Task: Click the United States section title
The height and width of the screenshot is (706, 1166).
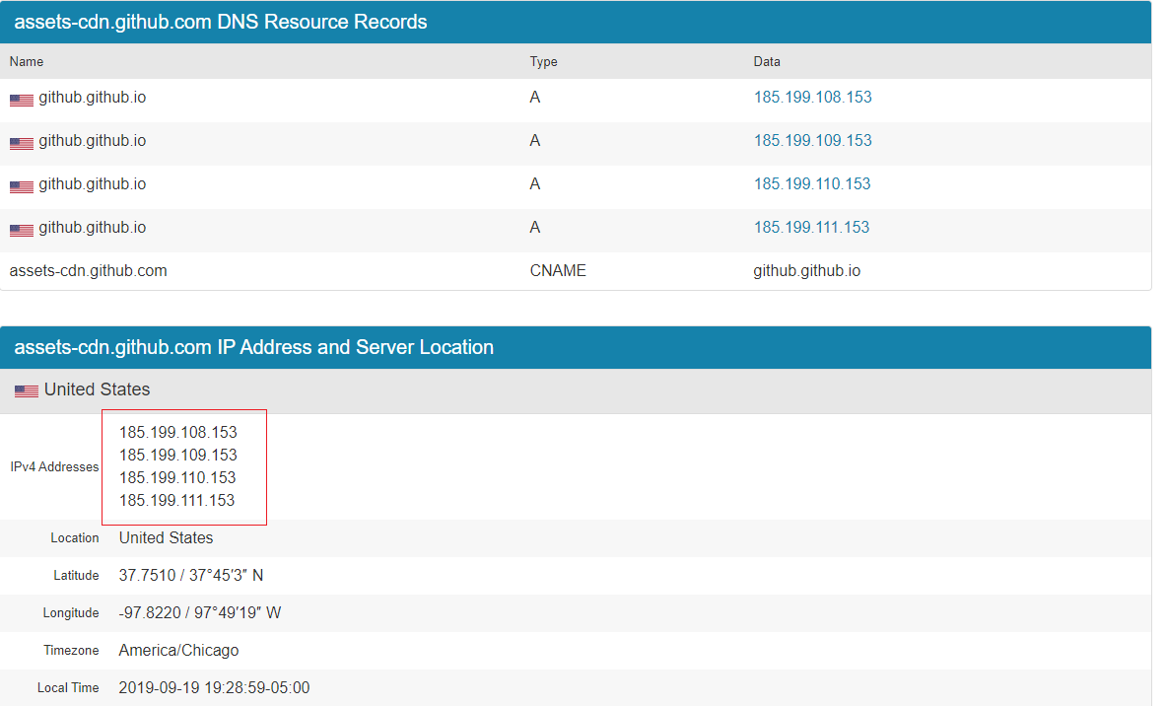Action: (97, 389)
